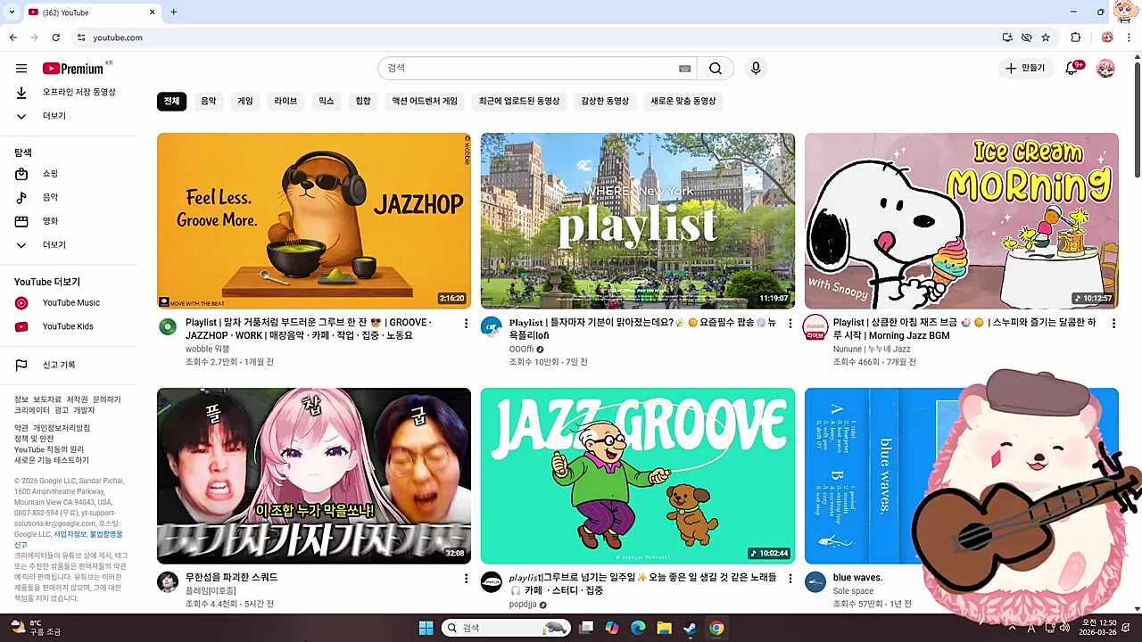The width and height of the screenshot is (1142, 642).
Task: Open 쇼핑 in the sidebar
Action: pos(69,174)
